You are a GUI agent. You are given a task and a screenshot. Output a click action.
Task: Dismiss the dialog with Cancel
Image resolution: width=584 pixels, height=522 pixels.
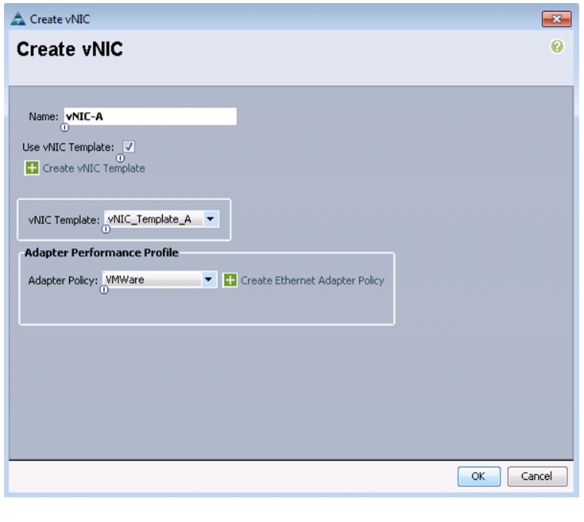click(536, 476)
